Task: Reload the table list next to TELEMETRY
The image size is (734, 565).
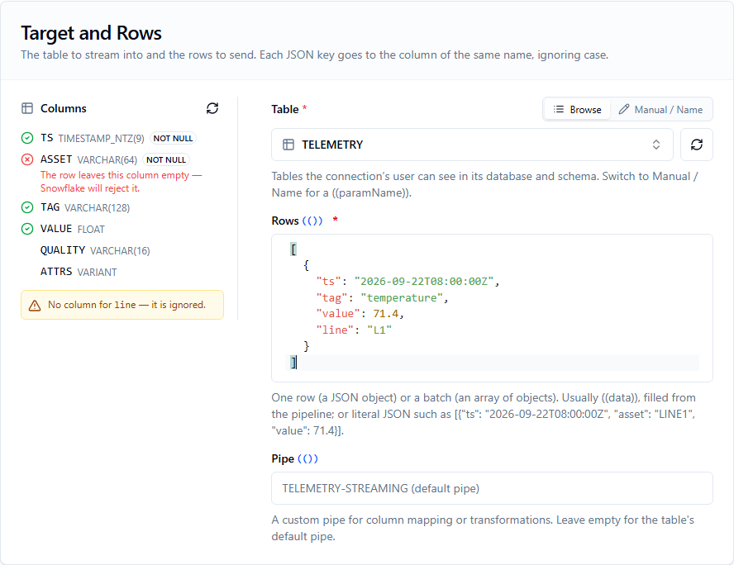Action: point(697,145)
